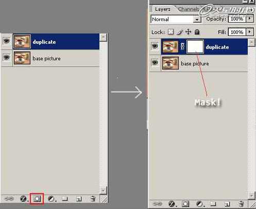Toggle lock transparent pixels checkbox
This screenshot has height=209, width=256.
tap(170, 32)
